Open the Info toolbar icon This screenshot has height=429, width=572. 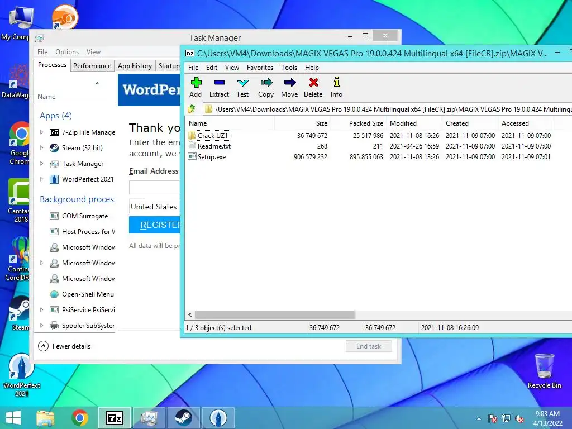pos(336,87)
